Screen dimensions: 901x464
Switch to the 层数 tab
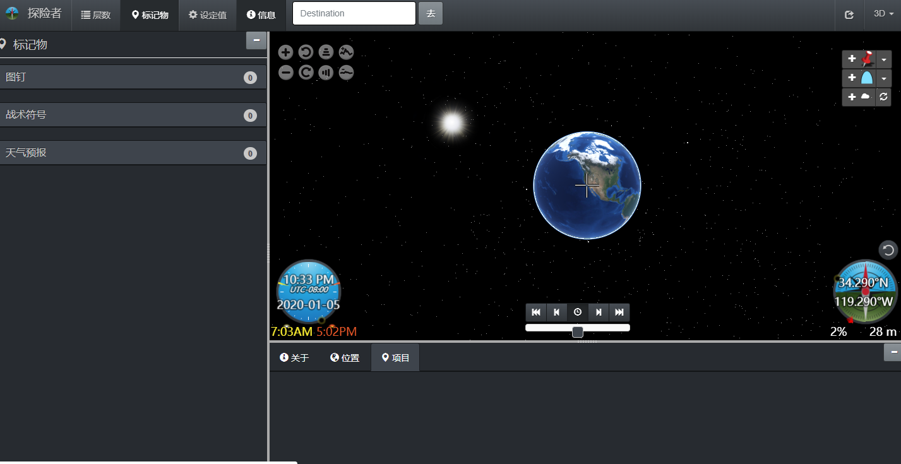click(x=96, y=15)
